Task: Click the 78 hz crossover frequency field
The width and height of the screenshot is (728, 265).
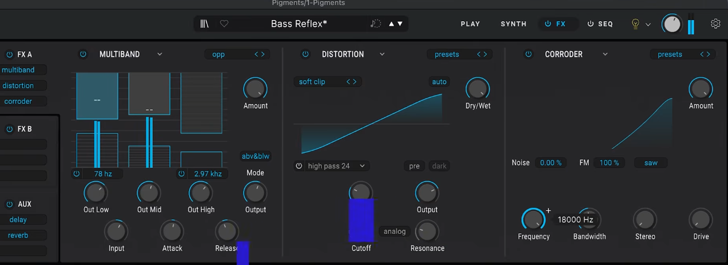Action: [x=103, y=174]
